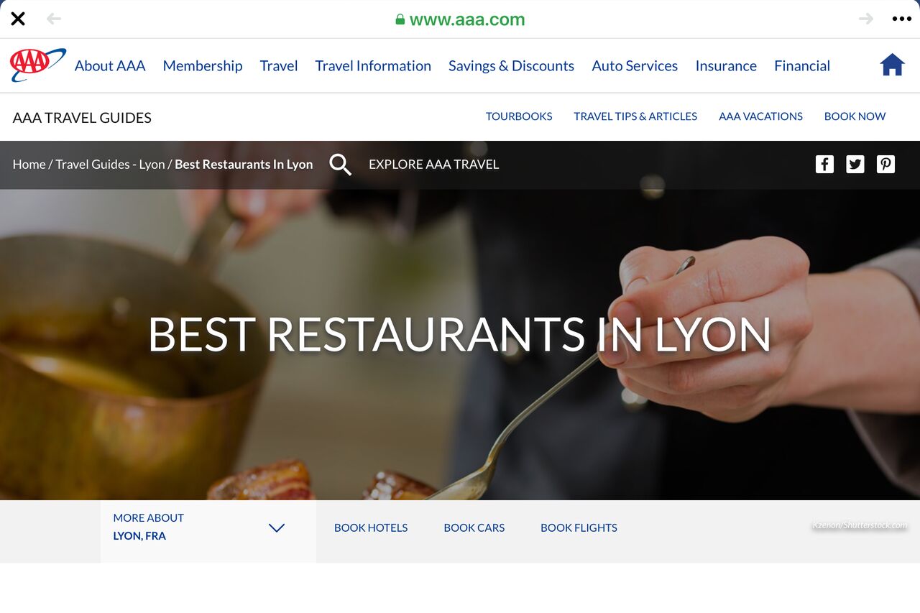
Task: Click the Book Hotels link
Action: [371, 527]
